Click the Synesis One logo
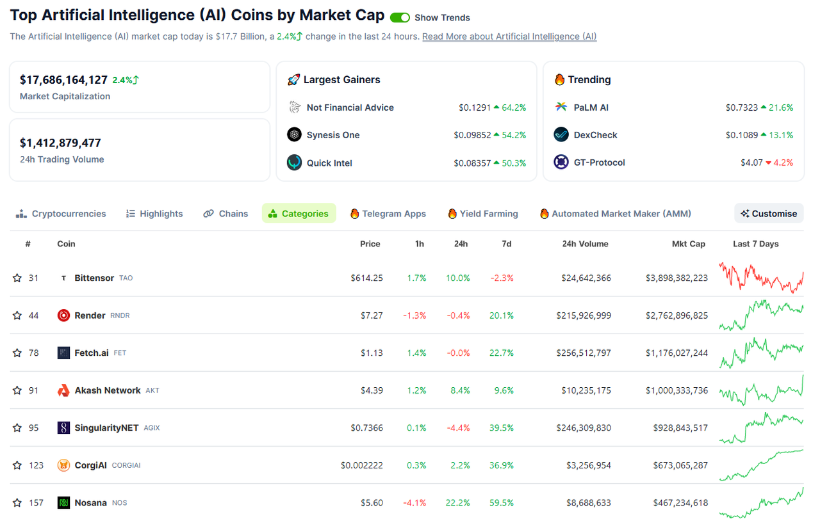This screenshot has width=820, height=519. tap(295, 135)
